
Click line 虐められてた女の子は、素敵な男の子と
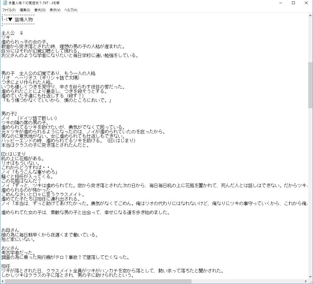tap(86, 213)
